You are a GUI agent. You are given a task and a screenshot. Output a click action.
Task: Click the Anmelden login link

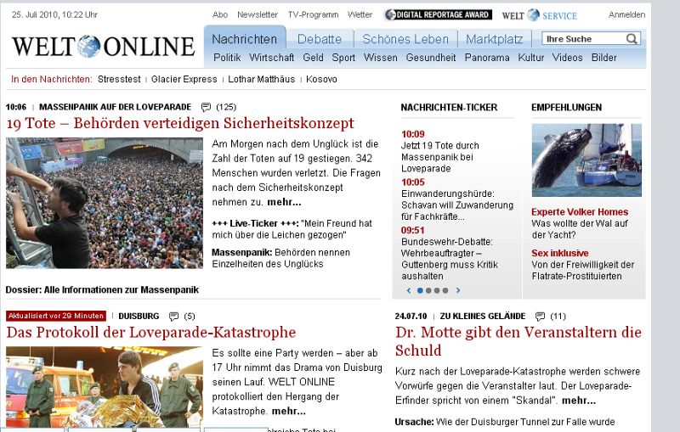pyautogui.click(x=626, y=15)
